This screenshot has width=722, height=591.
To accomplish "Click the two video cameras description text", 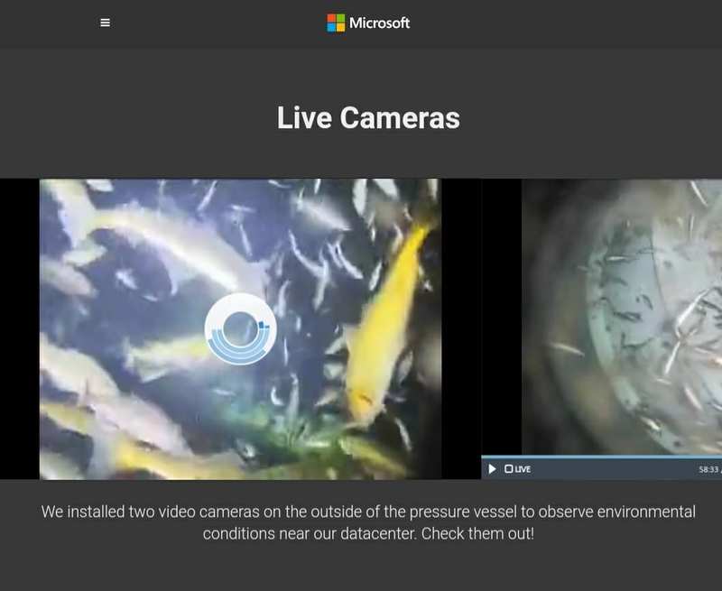I will [368, 522].
